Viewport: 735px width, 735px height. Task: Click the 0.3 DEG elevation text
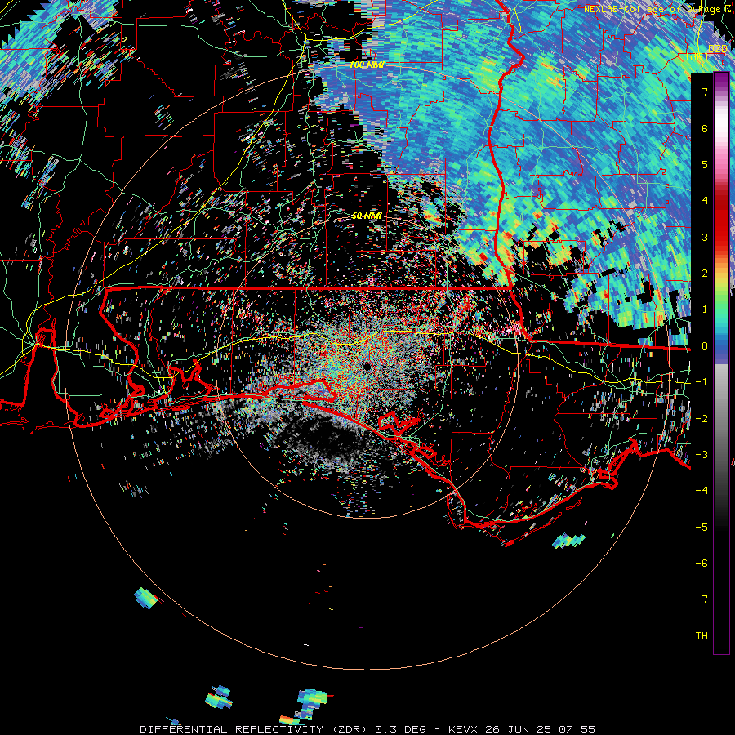400,729
